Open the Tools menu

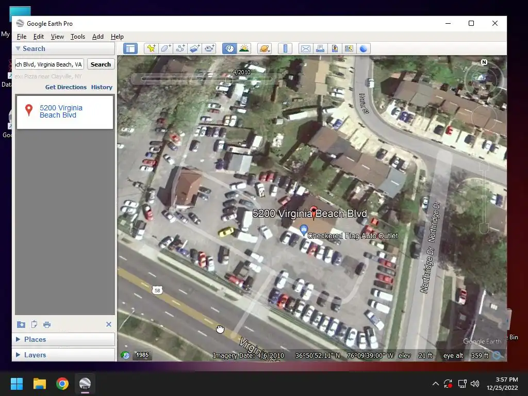(78, 37)
